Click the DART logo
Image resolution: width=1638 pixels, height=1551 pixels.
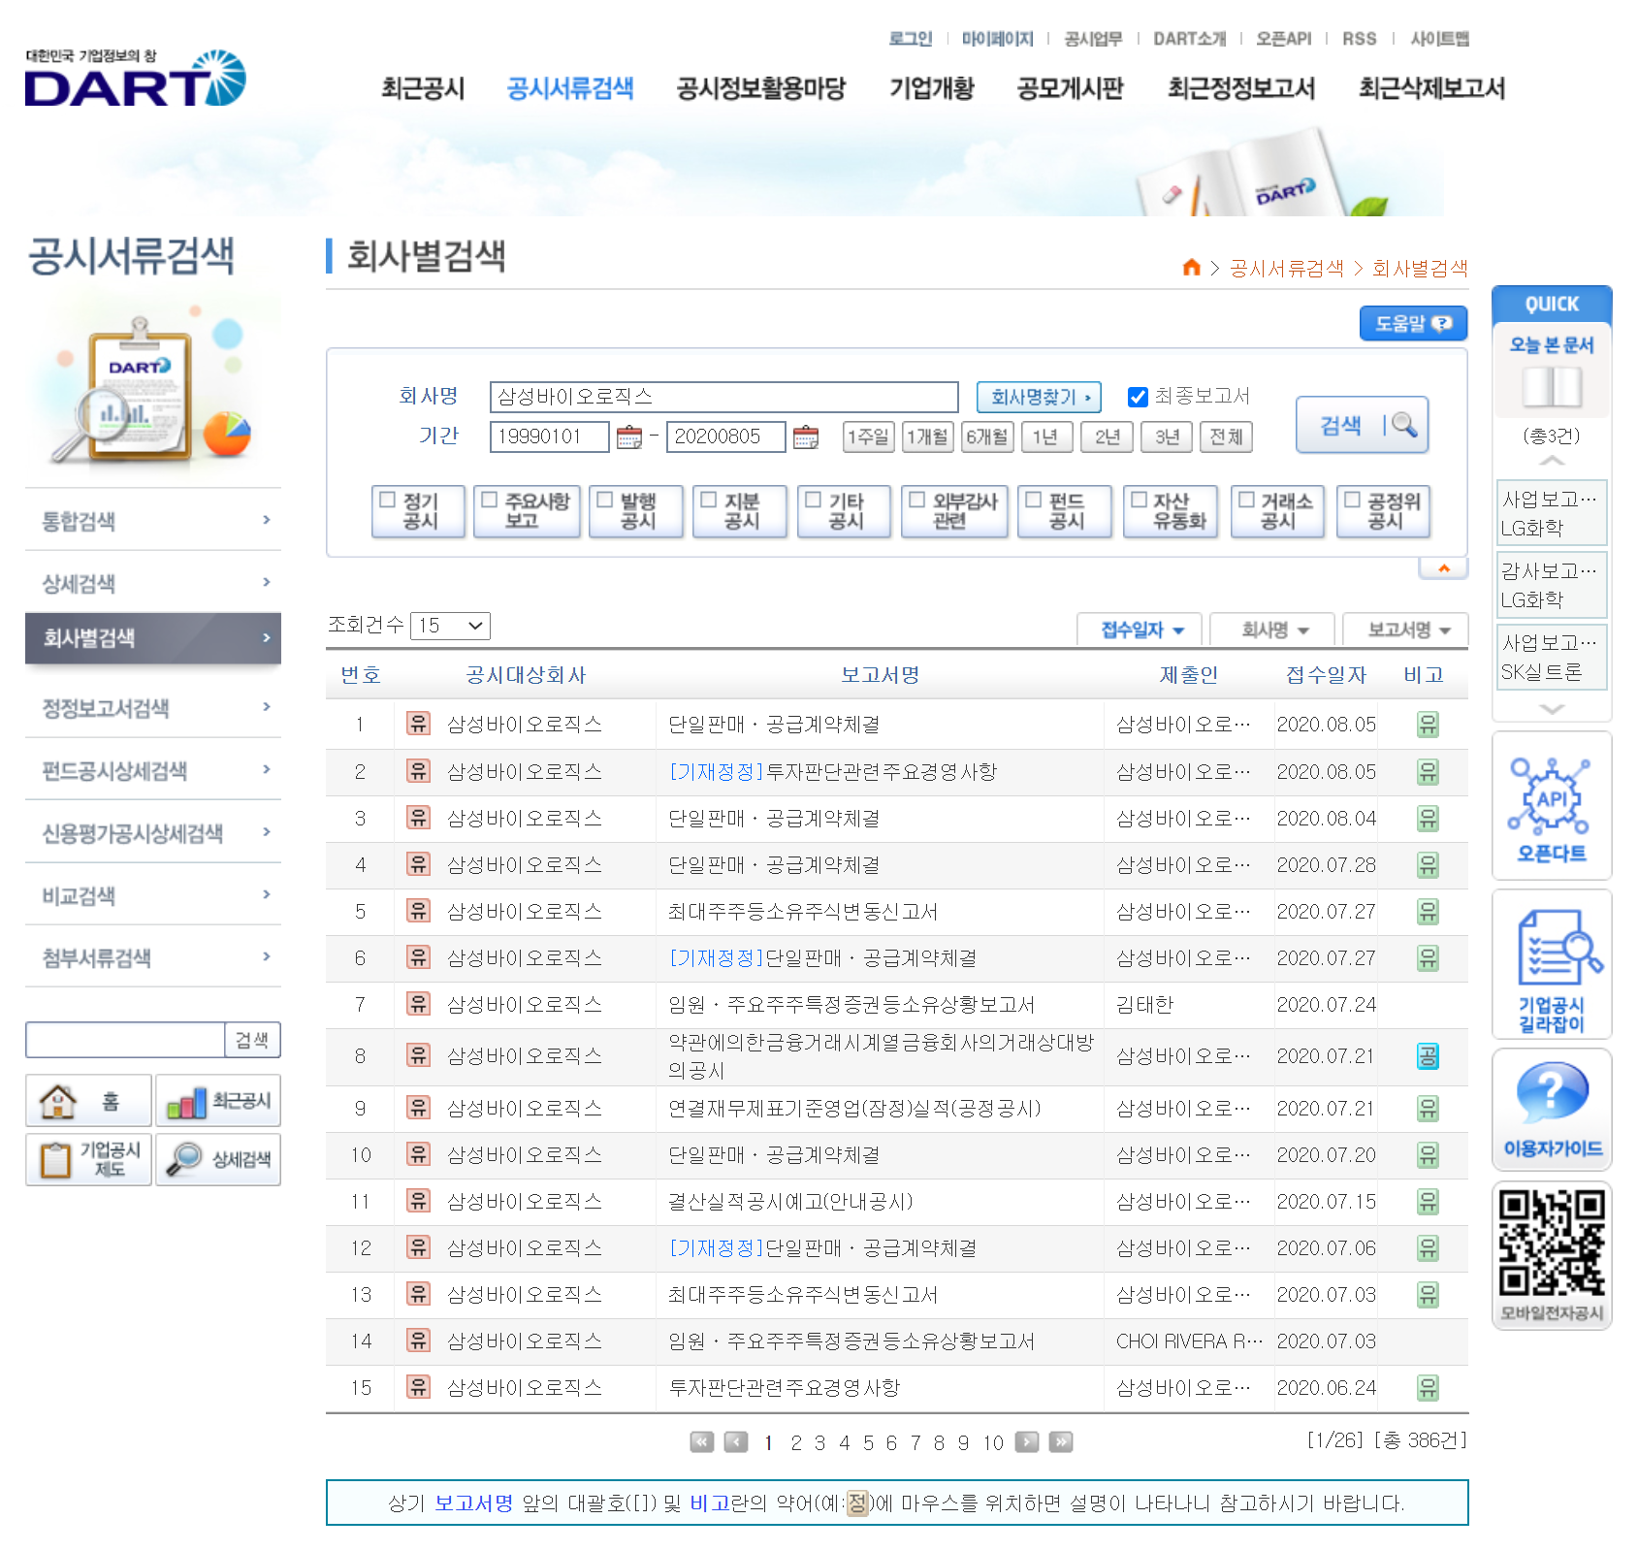(x=136, y=78)
